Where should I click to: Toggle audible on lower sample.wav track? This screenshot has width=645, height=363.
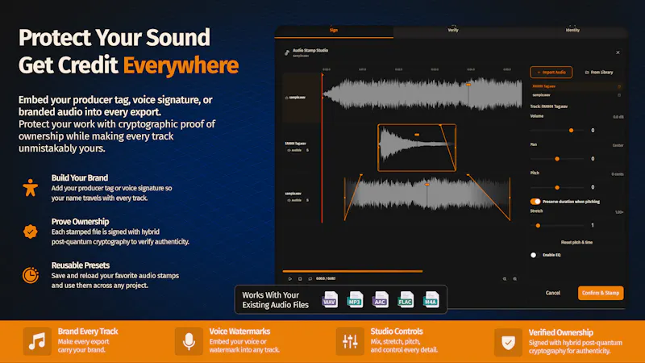click(294, 200)
